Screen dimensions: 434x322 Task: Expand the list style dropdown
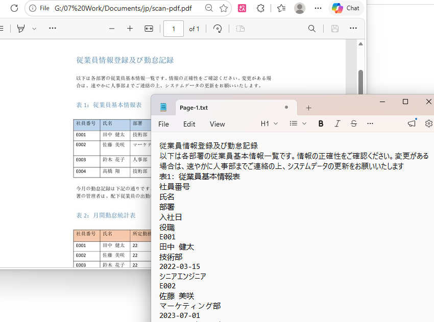click(304, 123)
